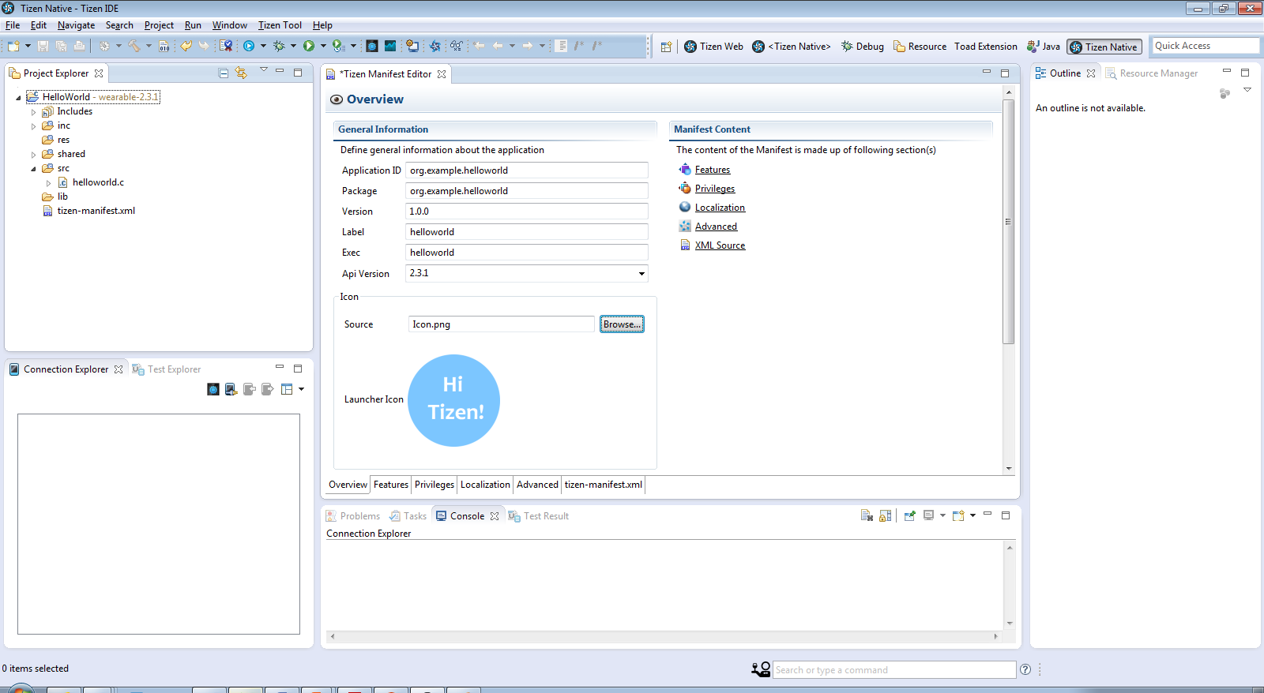Click Pin Console icon

pos(910,515)
